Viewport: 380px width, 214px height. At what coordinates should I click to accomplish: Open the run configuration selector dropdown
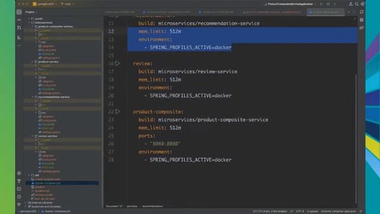[290, 4]
